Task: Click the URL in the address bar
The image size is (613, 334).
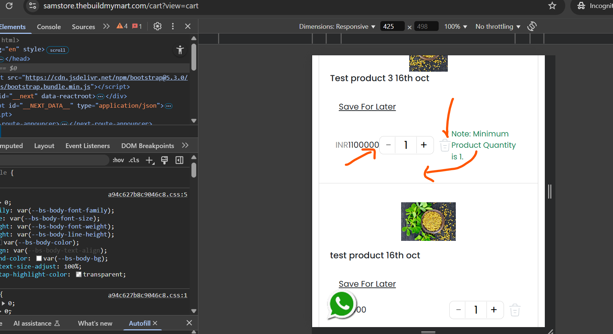Action: point(121,6)
